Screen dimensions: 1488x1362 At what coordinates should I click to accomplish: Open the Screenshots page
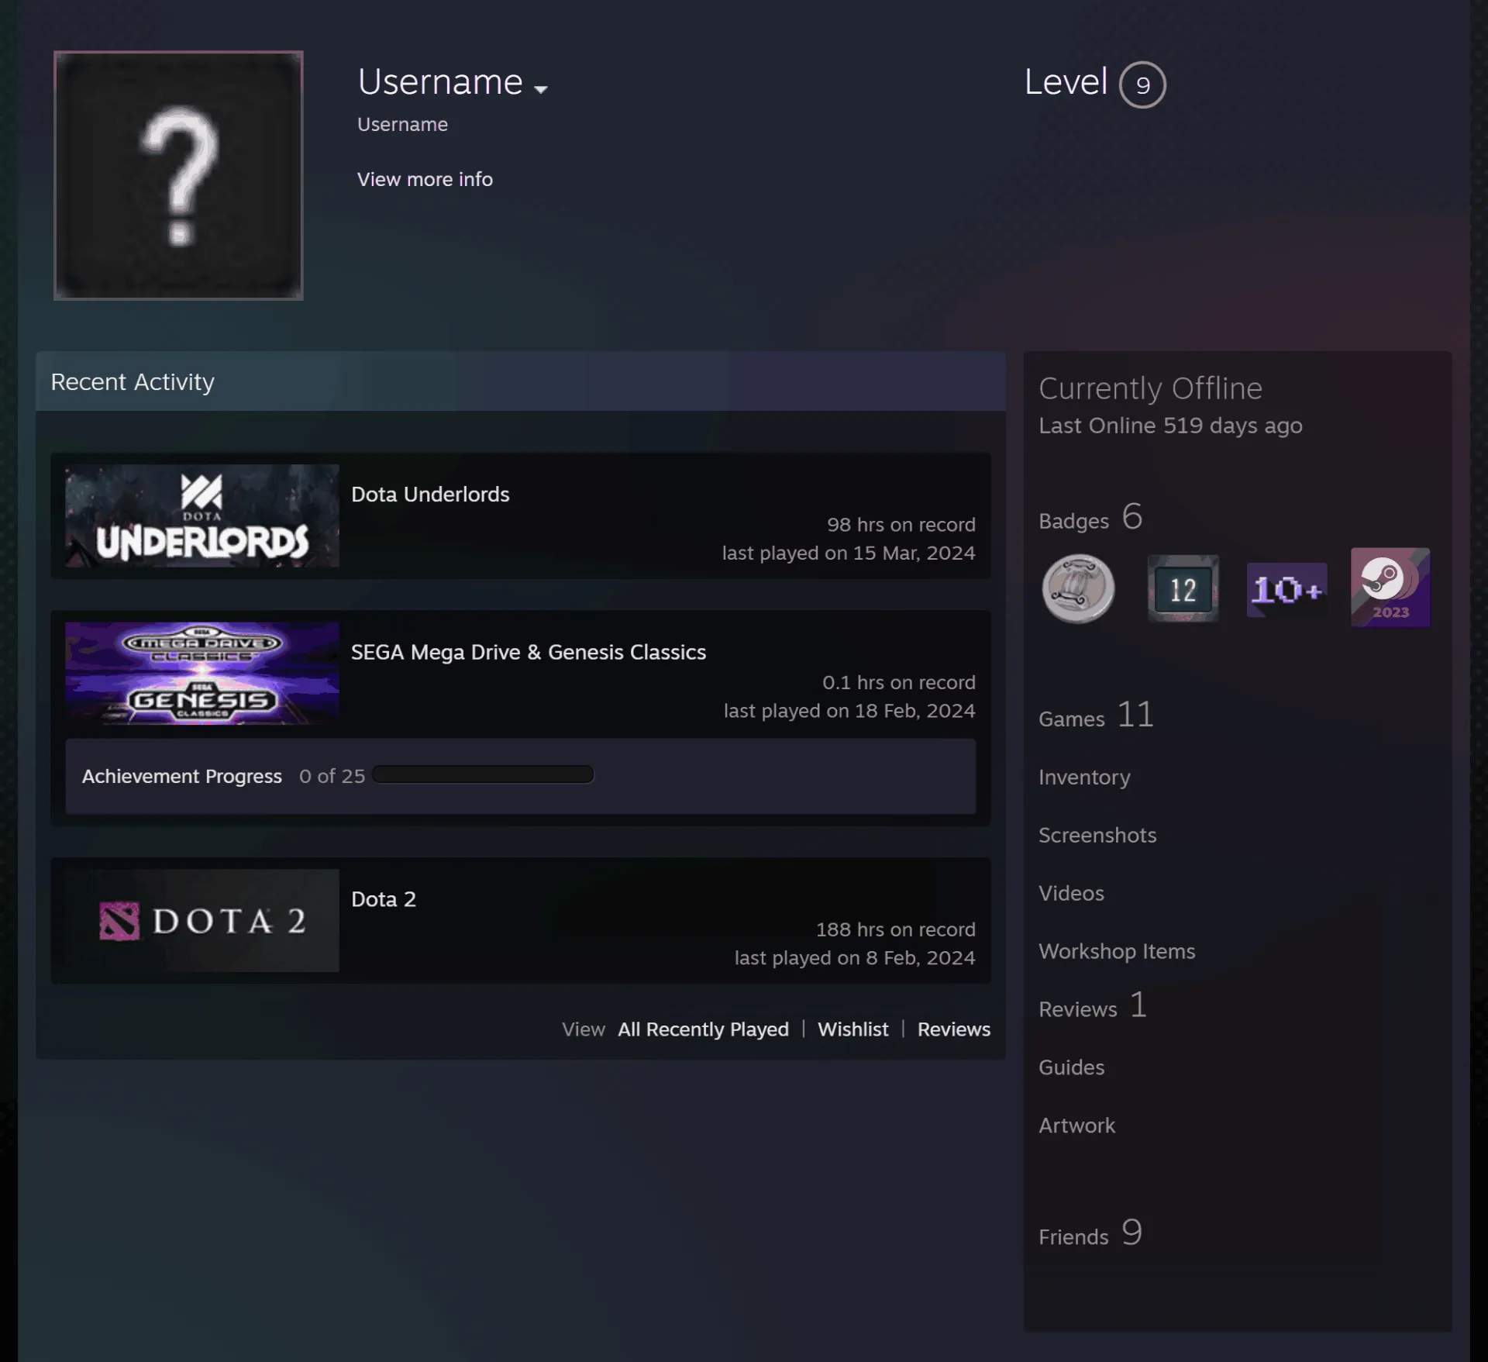click(1097, 835)
